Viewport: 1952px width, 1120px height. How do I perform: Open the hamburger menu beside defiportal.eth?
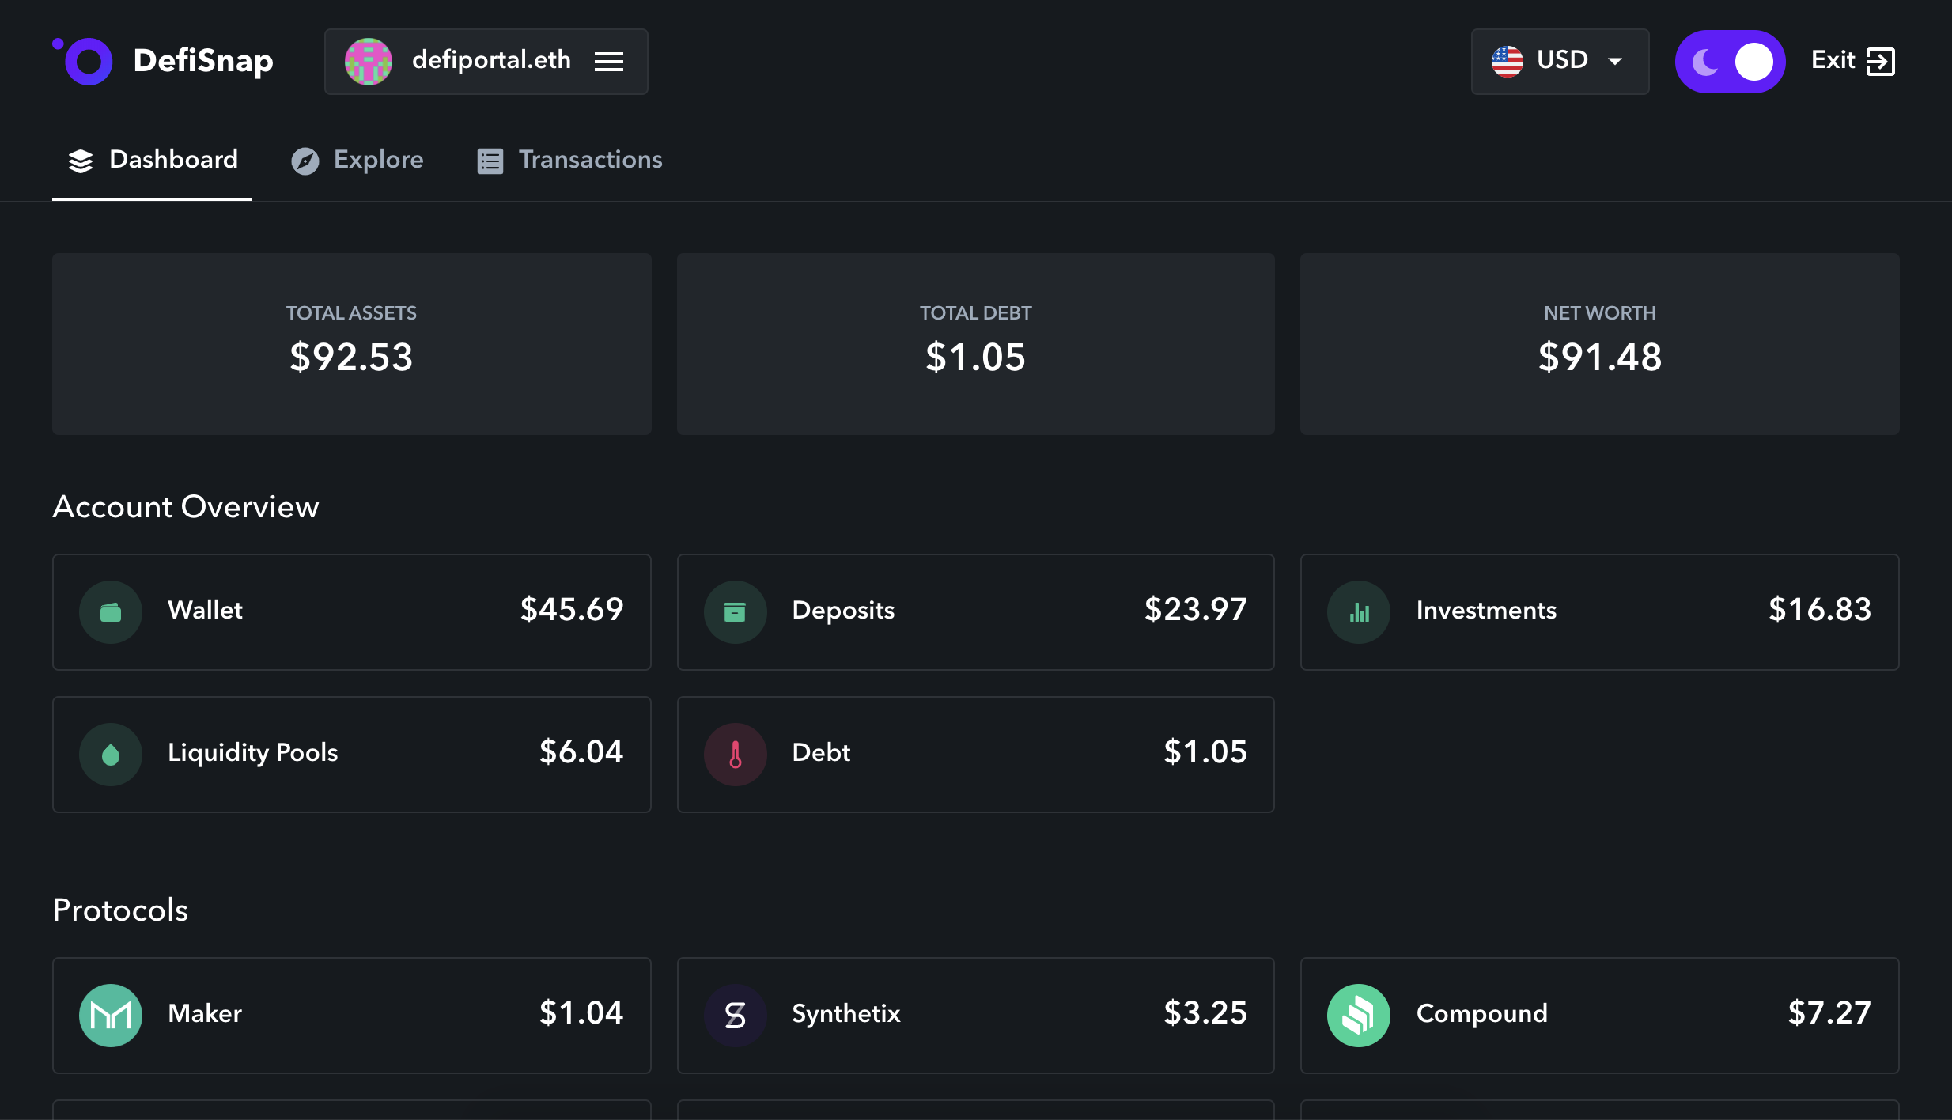pos(608,61)
